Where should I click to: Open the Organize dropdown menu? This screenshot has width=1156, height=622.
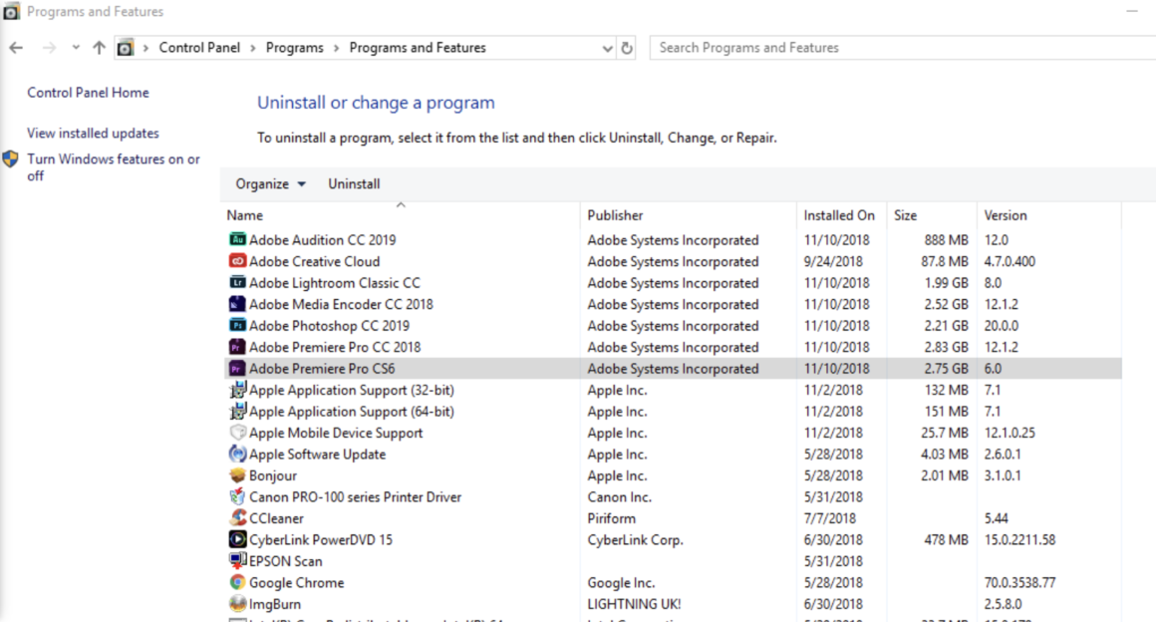coord(268,183)
